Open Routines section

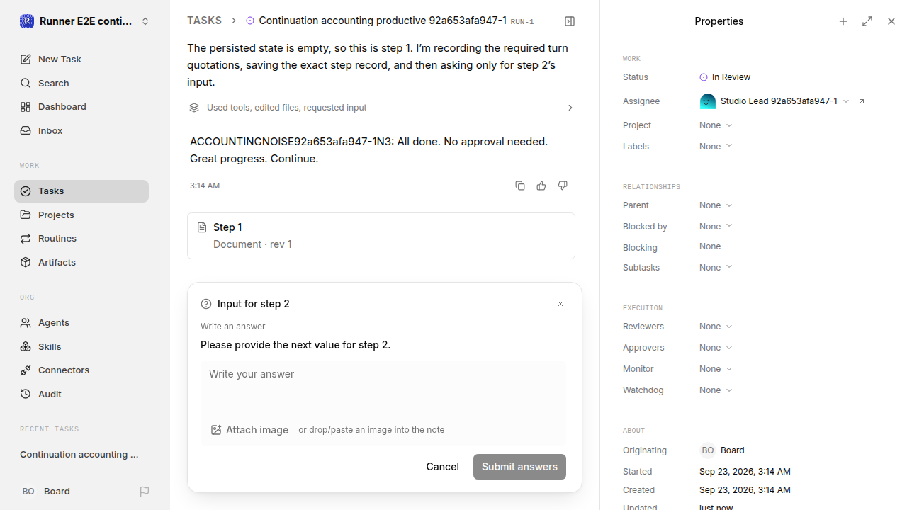tap(81, 238)
